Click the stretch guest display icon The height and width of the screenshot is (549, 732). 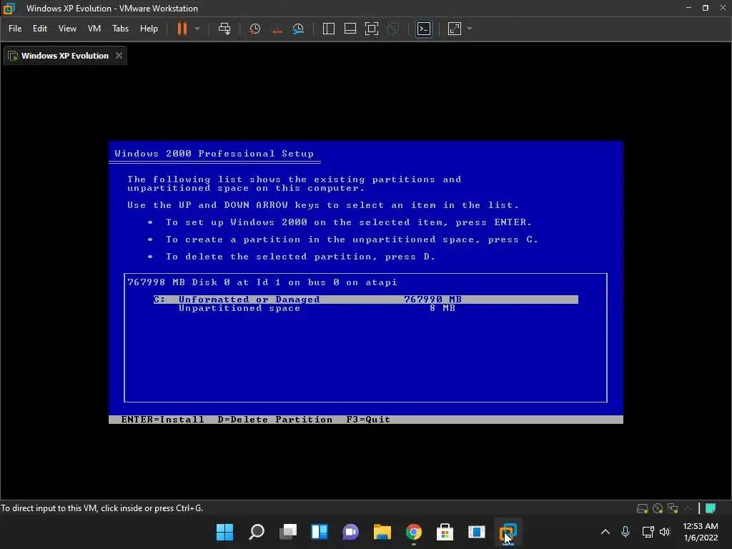[x=455, y=29]
